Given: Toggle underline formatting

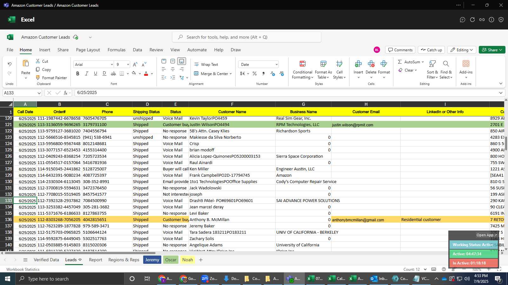Looking at the screenshot, I should [x=96, y=73].
